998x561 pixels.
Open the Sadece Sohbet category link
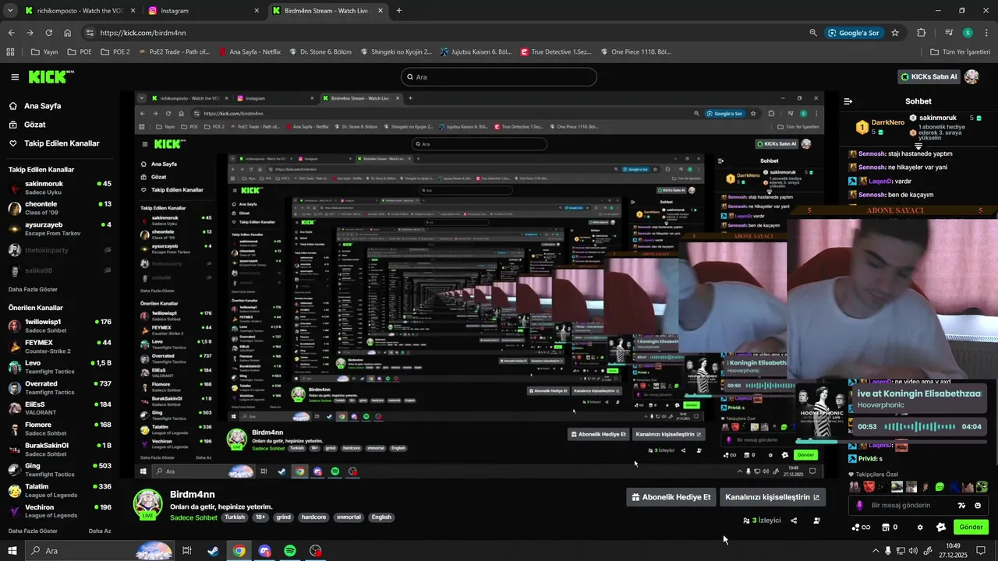click(x=193, y=517)
